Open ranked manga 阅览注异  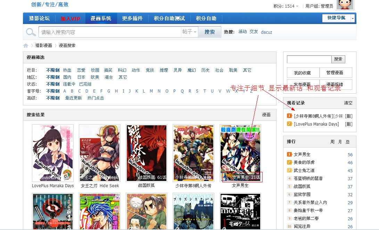coord(302,227)
